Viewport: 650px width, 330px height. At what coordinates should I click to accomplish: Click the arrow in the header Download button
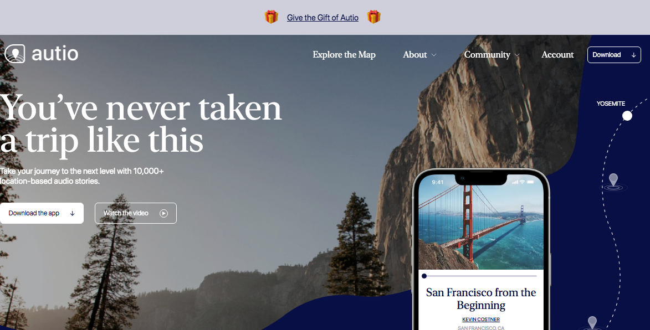click(x=633, y=55)
